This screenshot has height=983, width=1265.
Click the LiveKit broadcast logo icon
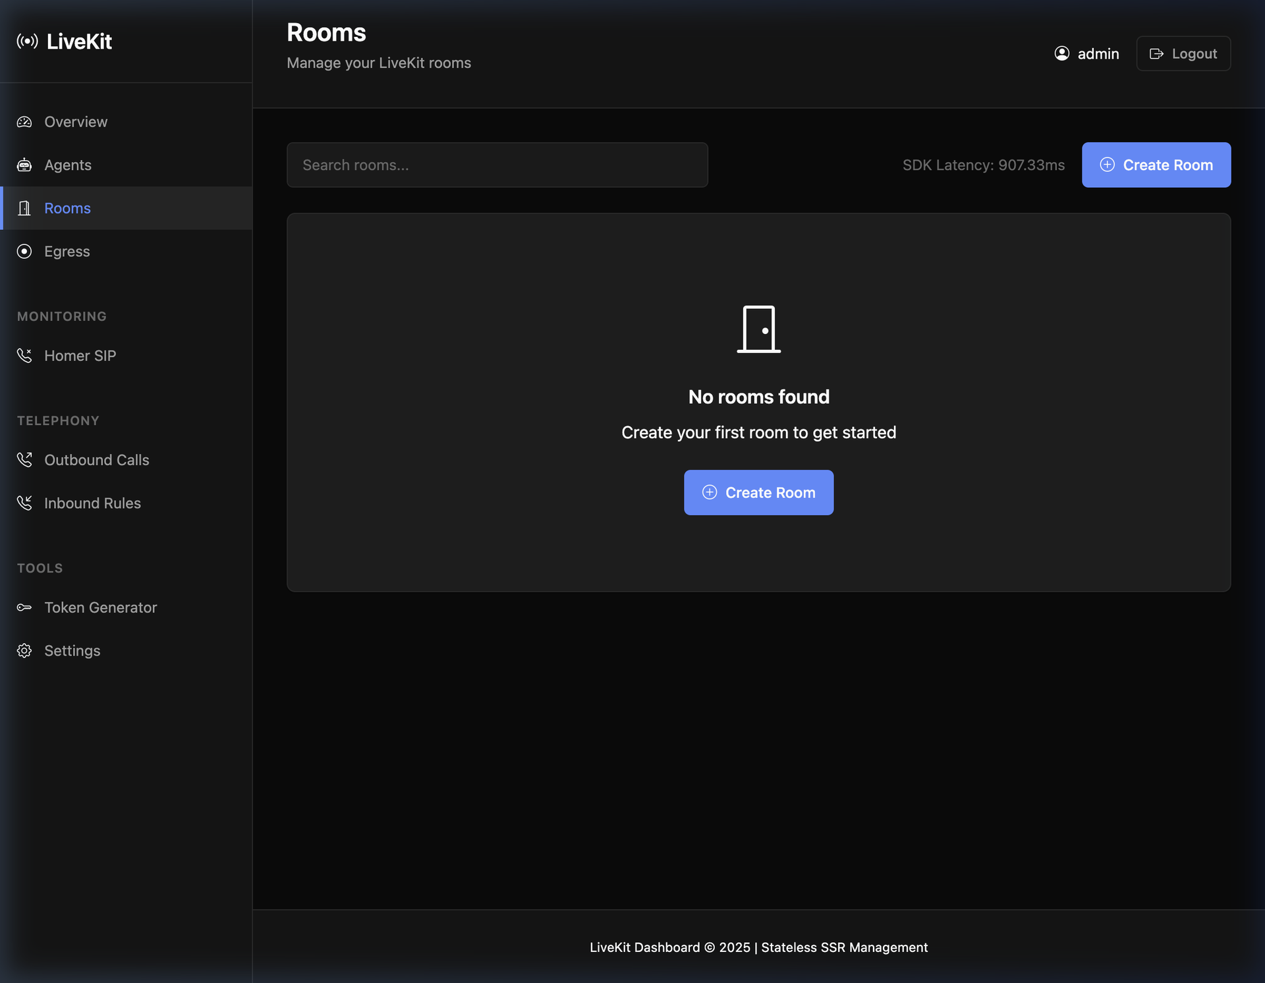[27, 42]
